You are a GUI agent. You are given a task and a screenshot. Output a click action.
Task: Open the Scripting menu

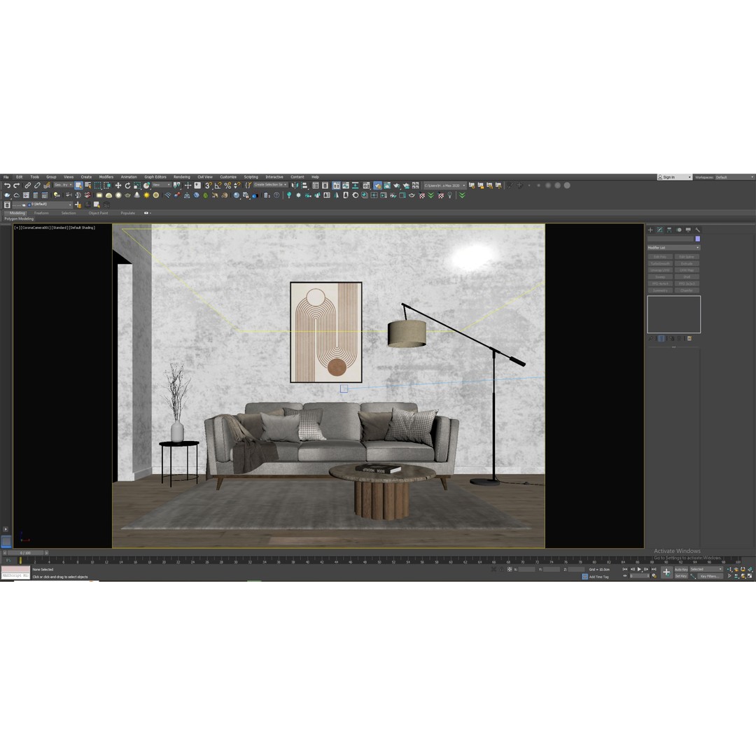coord(251,177)
